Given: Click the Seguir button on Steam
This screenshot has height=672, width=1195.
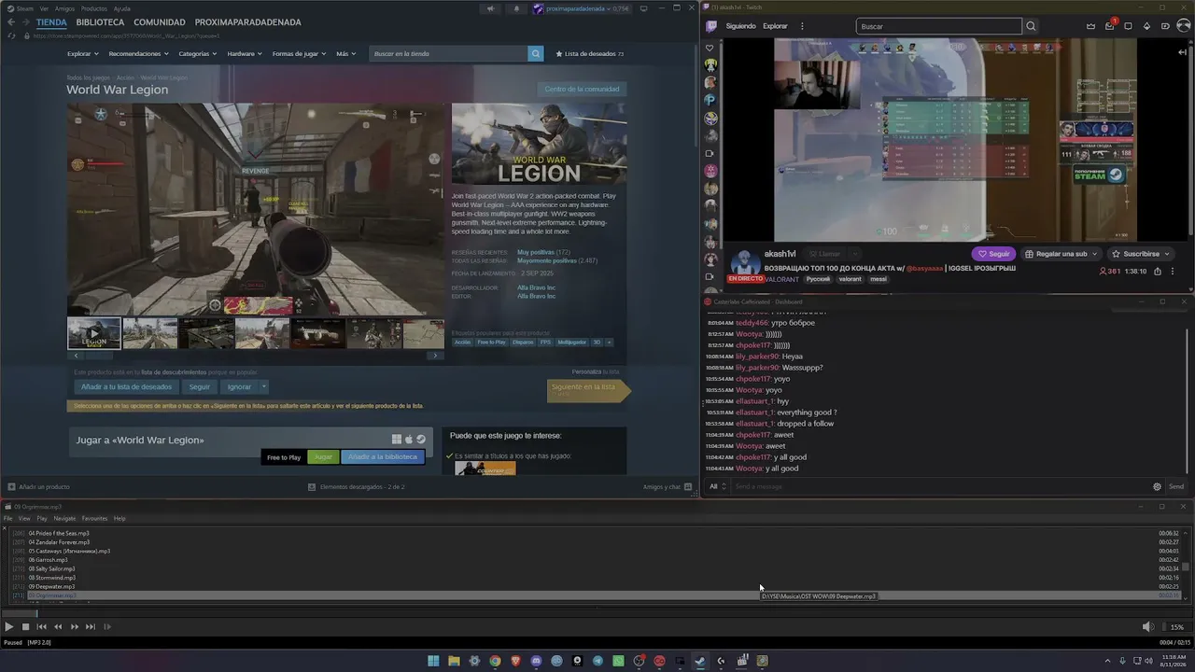Looking at the screenshot, I should coord(200,386).
